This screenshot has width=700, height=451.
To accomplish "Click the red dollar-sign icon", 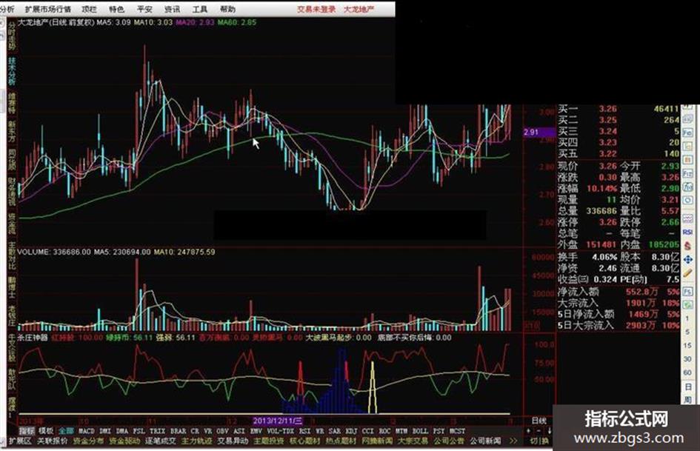I will pos(687,245).
